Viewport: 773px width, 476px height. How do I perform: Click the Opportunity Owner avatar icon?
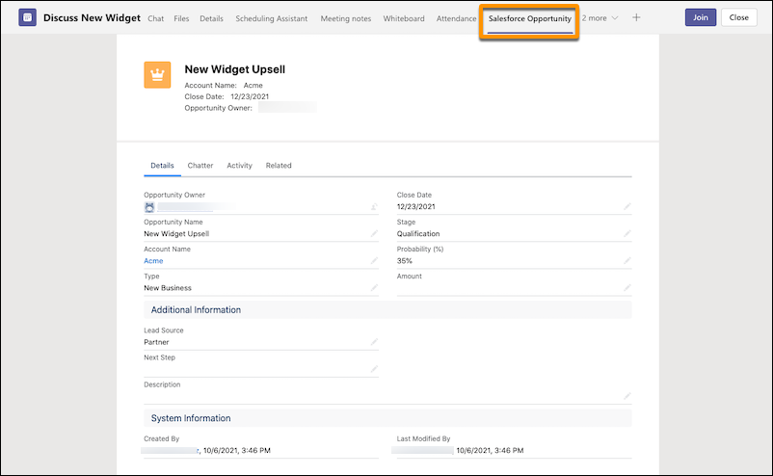149,207
